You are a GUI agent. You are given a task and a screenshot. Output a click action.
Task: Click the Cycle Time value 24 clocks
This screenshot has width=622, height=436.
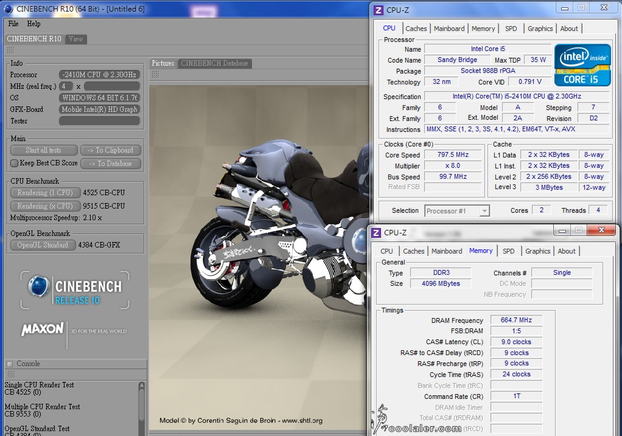(516, 374)
